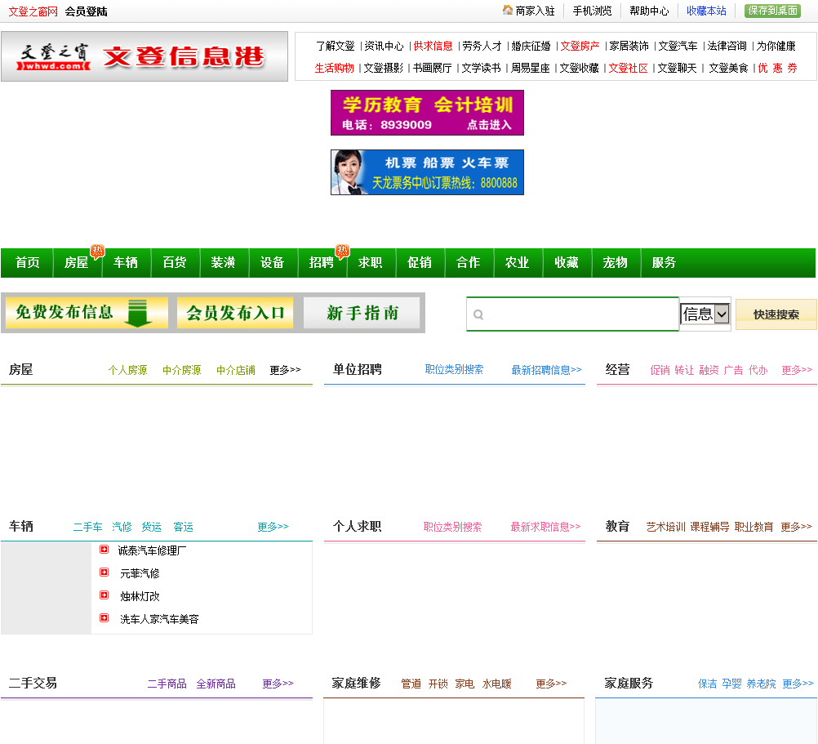
Task: Open the 信息 search type dropdown
Action: click(705, 314)
